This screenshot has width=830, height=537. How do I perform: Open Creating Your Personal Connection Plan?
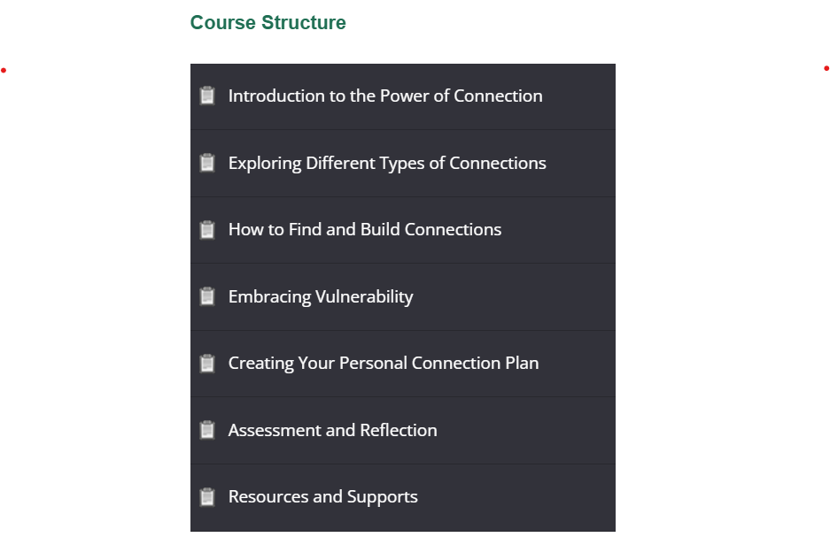384,363
